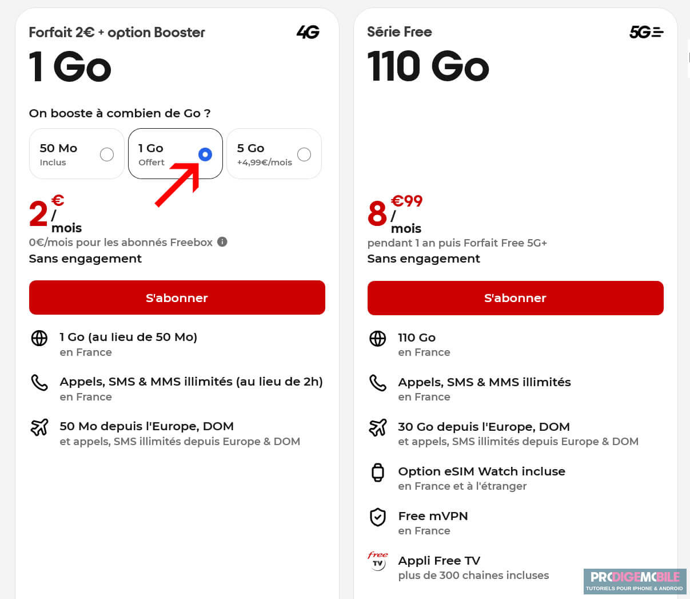Click the Free TV app icon
The width and height of the screenshot is (690, 599).
point(377,562)
